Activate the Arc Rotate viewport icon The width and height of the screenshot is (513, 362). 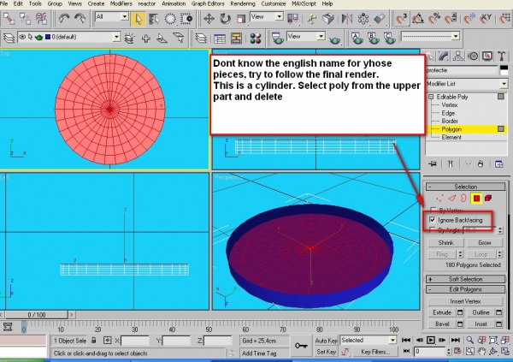click(x=493, y=352)
